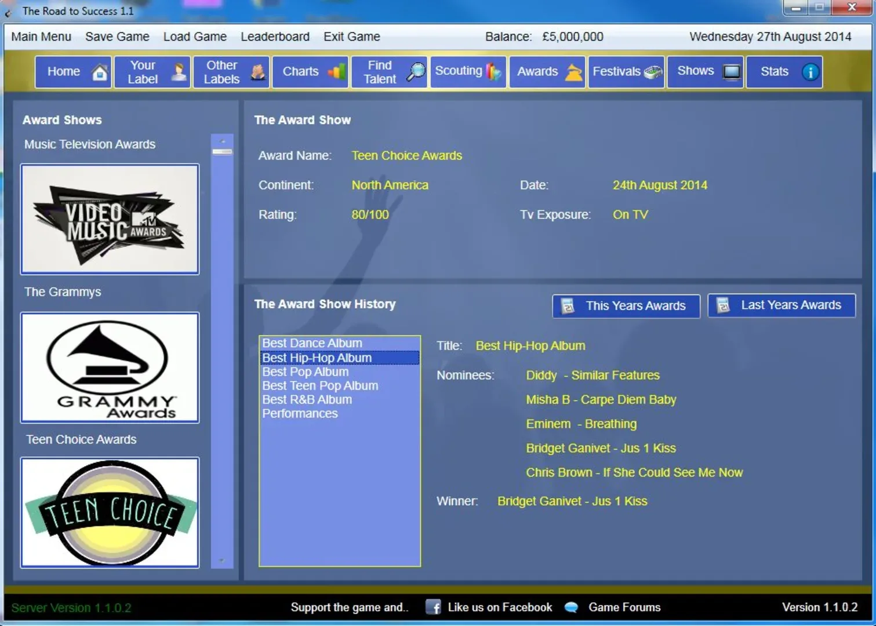Show This Years Awards
The height and width of the screenshot is (626, 876).
(626, 306)
